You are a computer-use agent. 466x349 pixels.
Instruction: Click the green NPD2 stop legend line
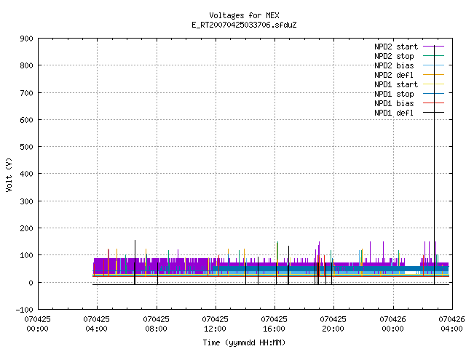433,56
